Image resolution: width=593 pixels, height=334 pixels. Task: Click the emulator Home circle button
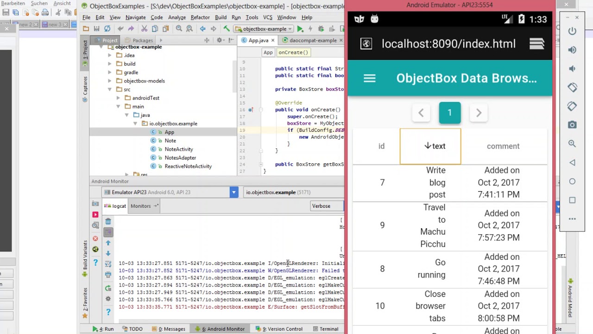(572, 181)
